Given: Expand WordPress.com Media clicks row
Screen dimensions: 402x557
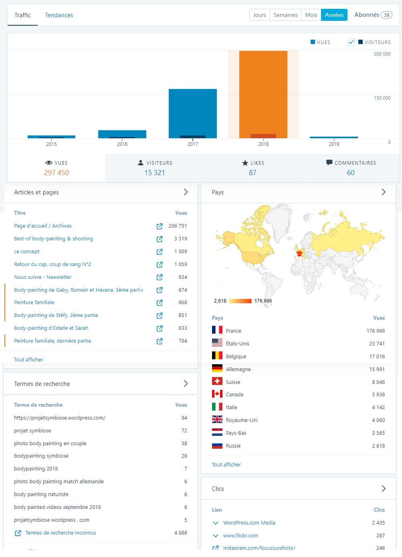Looking at the screenshot, I should (216, 523).
